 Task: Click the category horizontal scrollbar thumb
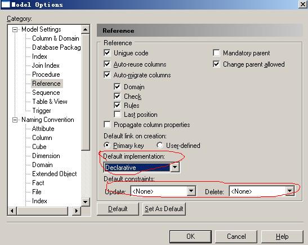click(42, 211)
